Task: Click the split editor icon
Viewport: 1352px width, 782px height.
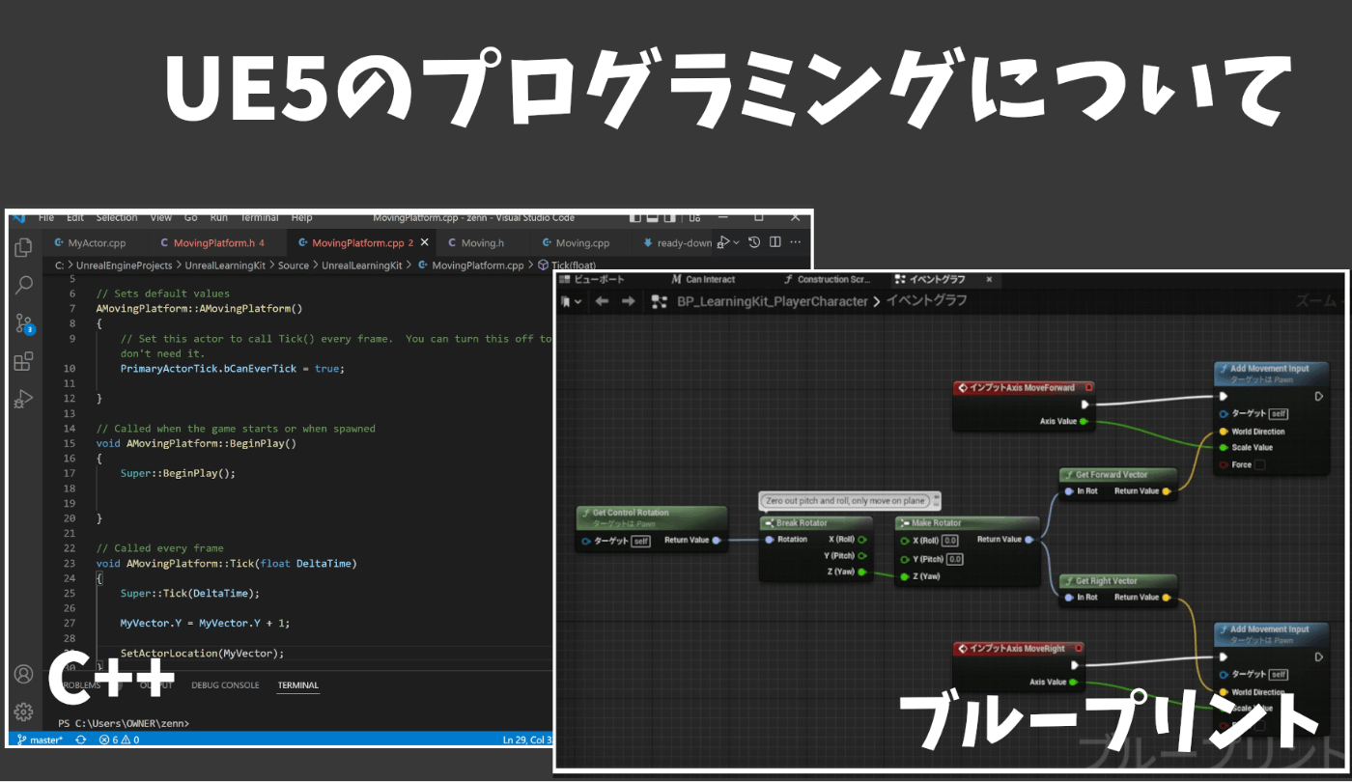Action: click(x=775, y=242)
